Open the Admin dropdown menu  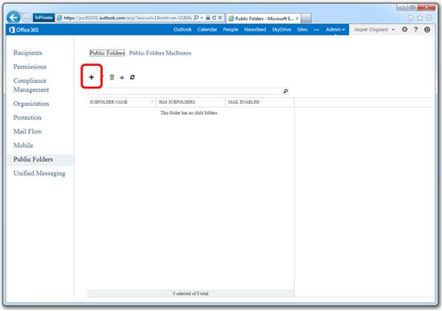[x=335, y=29]
